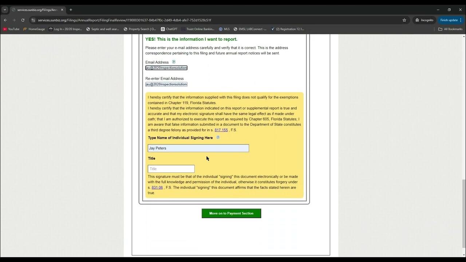Minimize the browser window
The width and height of the screenshot is (466, 262).
click(438, 10)
